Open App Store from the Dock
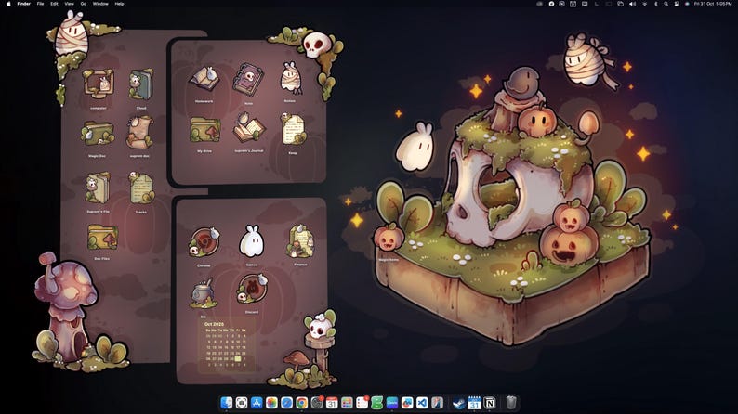 [257, 403]
